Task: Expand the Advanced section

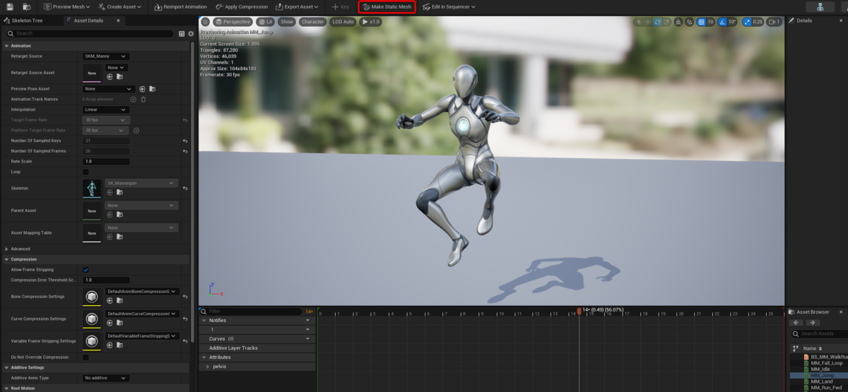Action: [x=20, y=249]
